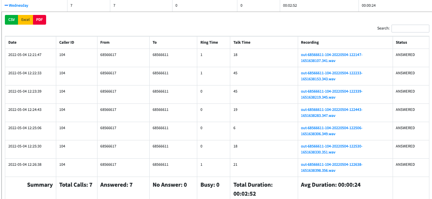Click the Answered: 7 summary
Screen dimensions: 432x199
point(117,185)
